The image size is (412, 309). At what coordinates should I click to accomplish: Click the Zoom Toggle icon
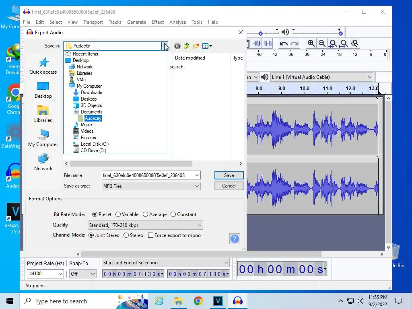(x=355, y=43)
